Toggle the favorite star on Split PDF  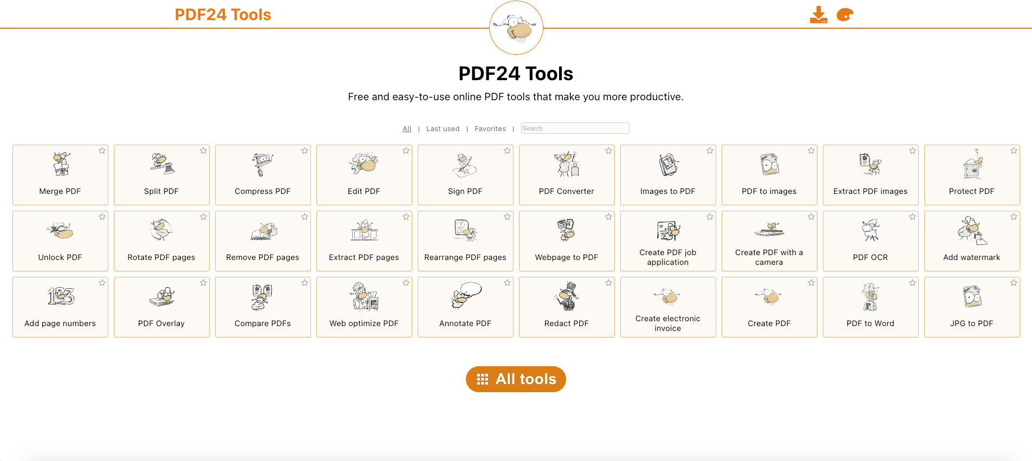pos(203,151)
